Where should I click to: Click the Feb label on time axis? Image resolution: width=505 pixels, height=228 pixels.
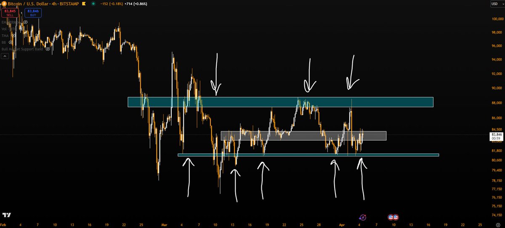(x=4, y=225)
